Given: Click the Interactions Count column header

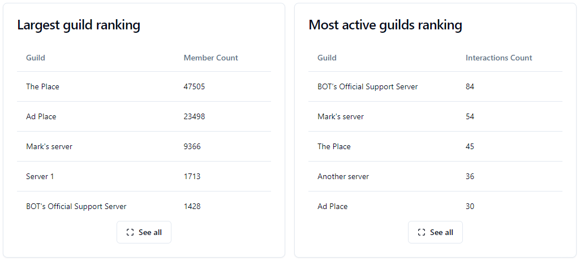Looking at the screenshot, I should tap(499, 58).
